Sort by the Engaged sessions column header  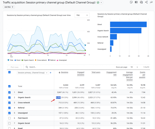(81, 74)
